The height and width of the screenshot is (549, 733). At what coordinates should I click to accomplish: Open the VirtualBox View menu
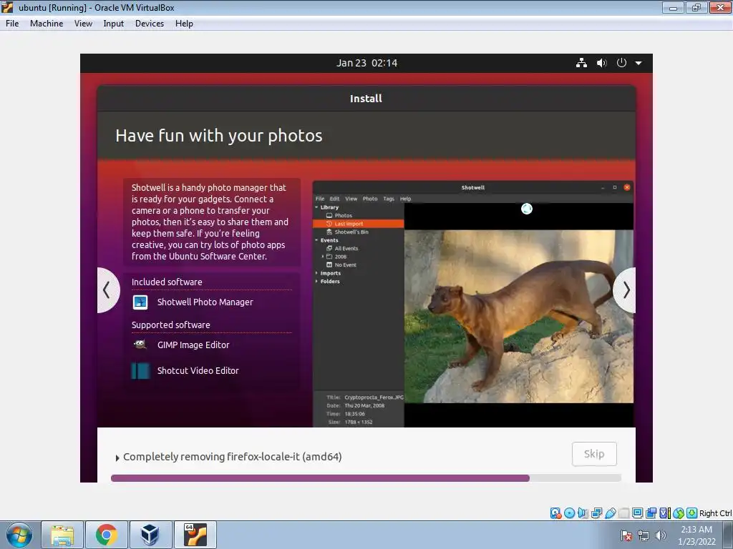point(83,24)
